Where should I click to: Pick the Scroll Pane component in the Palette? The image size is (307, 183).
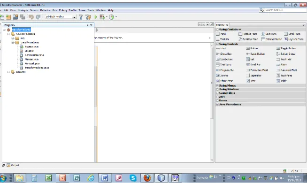[292, 34]
